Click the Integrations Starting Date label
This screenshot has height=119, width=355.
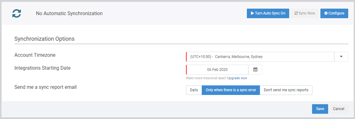tap(43, 68)
